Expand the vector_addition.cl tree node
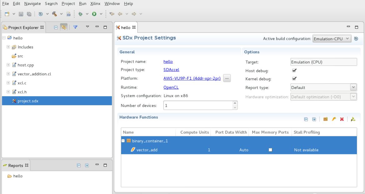 point(8,74)
